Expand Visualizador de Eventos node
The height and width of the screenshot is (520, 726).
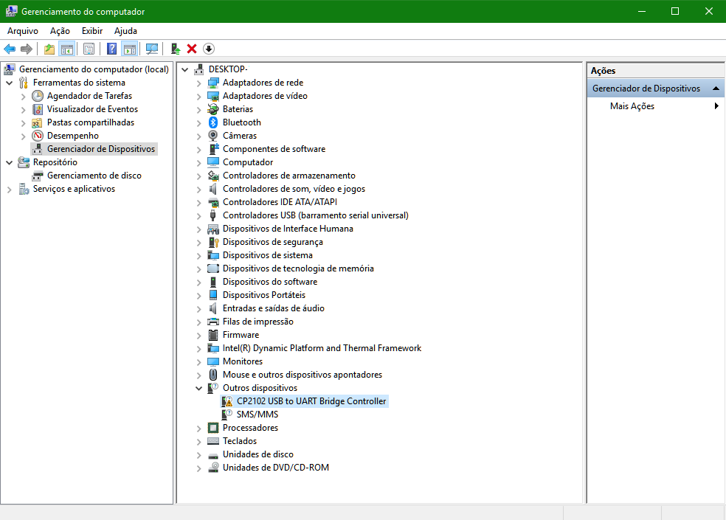pyautogui.click(x=23, y=110)
